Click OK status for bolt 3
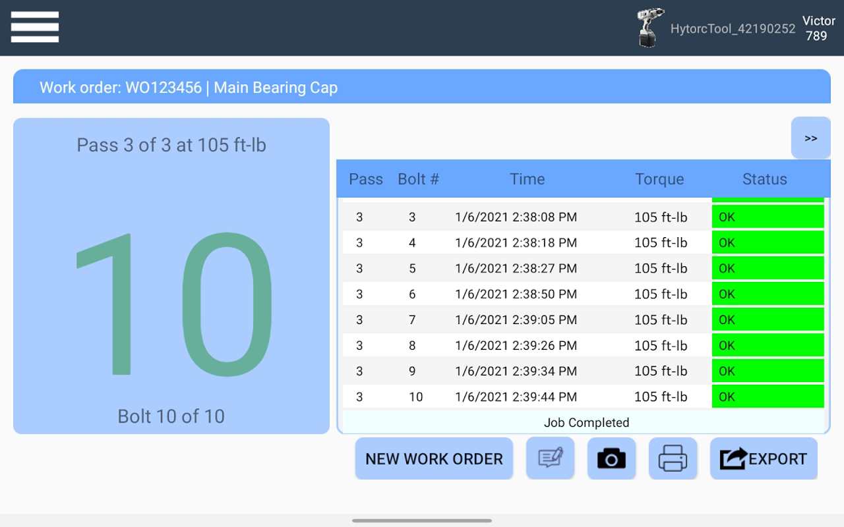 [768, 217]
